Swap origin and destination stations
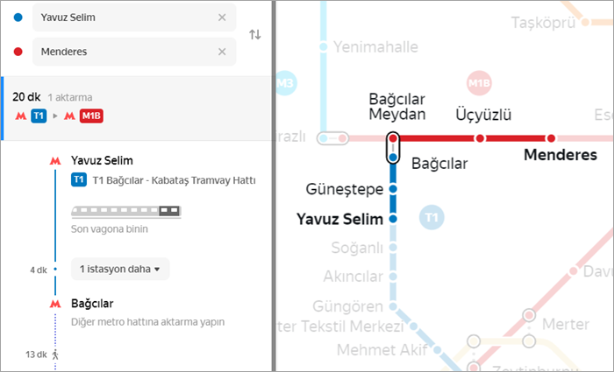The height and width of the screenshot is (372, 614). 255,35
